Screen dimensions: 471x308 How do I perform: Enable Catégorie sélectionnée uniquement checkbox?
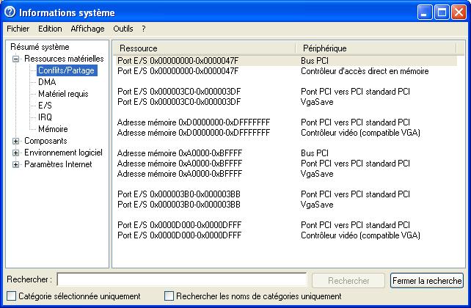pos(10,296)
